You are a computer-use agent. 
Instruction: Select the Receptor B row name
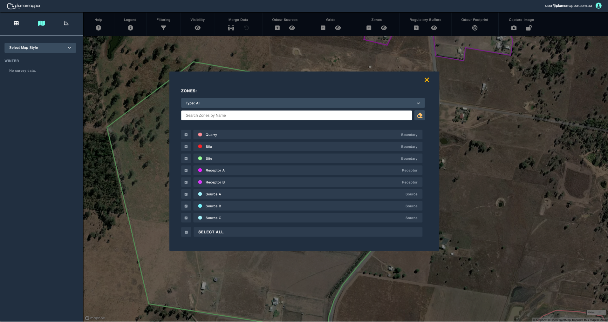(215, 182)
